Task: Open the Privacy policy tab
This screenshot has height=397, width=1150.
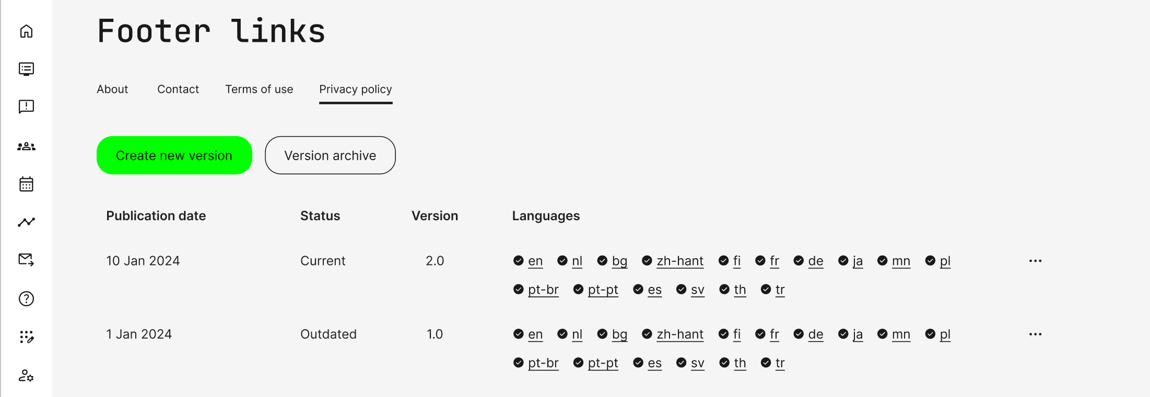Action: click(356, 89)
